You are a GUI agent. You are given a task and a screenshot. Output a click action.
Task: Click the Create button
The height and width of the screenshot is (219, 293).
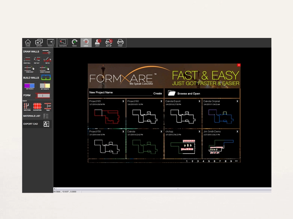[157, 93]
